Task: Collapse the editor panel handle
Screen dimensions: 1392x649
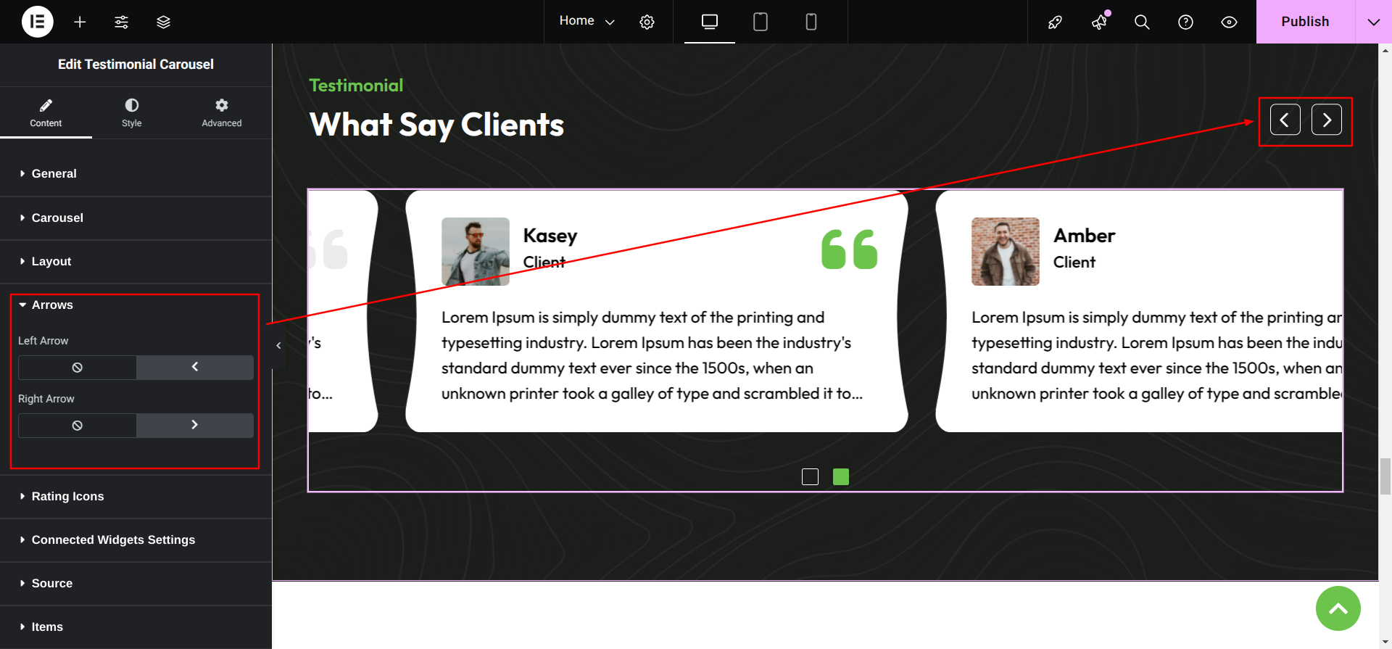Action: click(278, 346)
